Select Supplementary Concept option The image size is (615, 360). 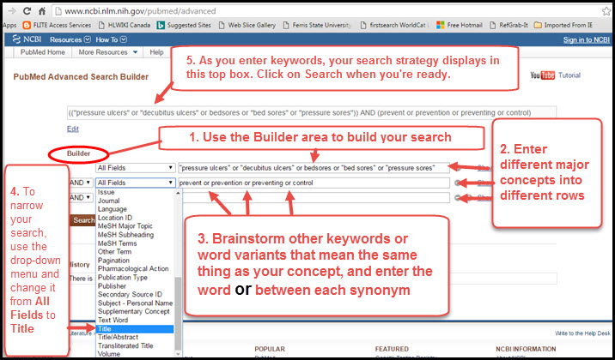pos(136,311)
